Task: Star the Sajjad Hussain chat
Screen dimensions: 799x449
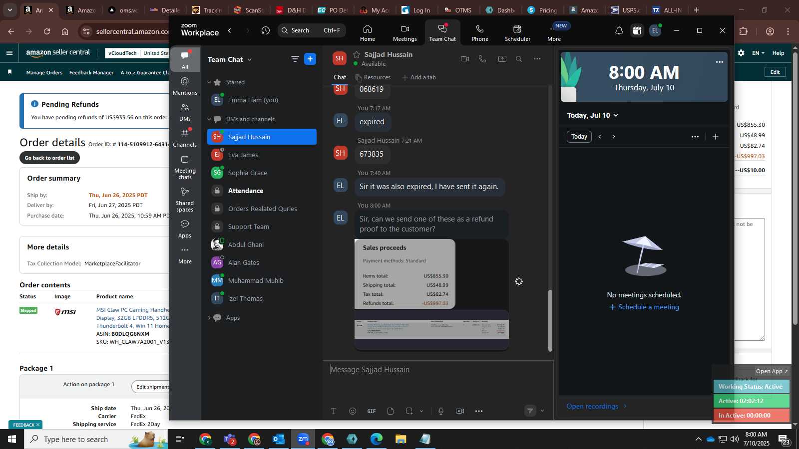Action: pos(357,54)
